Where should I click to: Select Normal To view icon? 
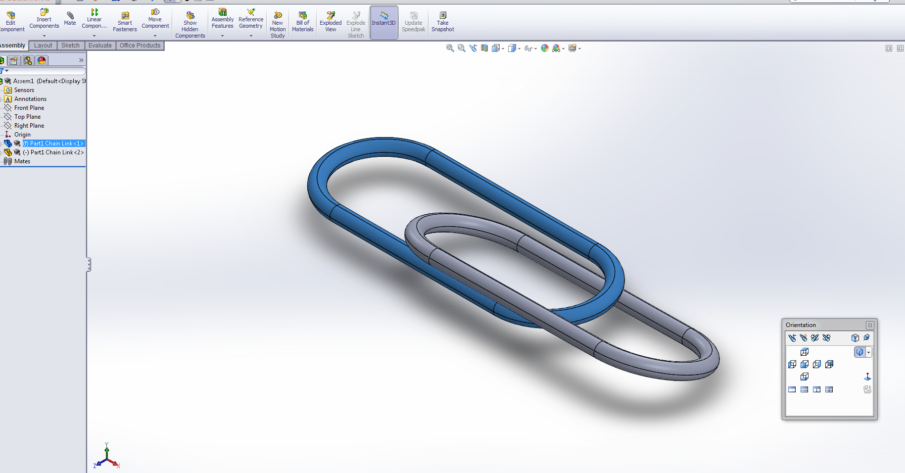pyautogui.click(x=867, y=377)
